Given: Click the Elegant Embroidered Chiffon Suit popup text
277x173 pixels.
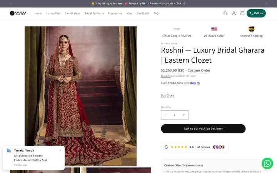Looking at the screenshot, I should tap(30, 158).
